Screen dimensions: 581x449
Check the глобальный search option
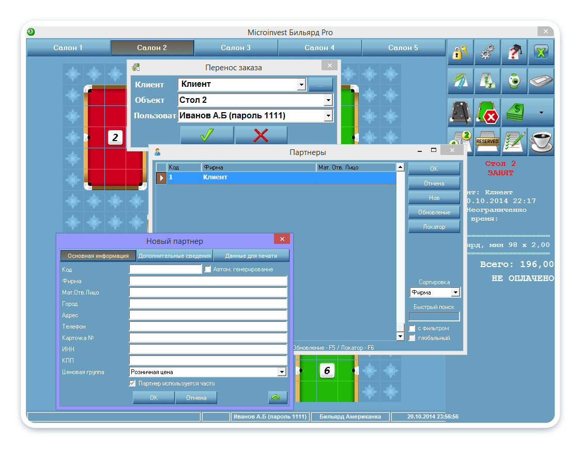click(x=412, y=338)
